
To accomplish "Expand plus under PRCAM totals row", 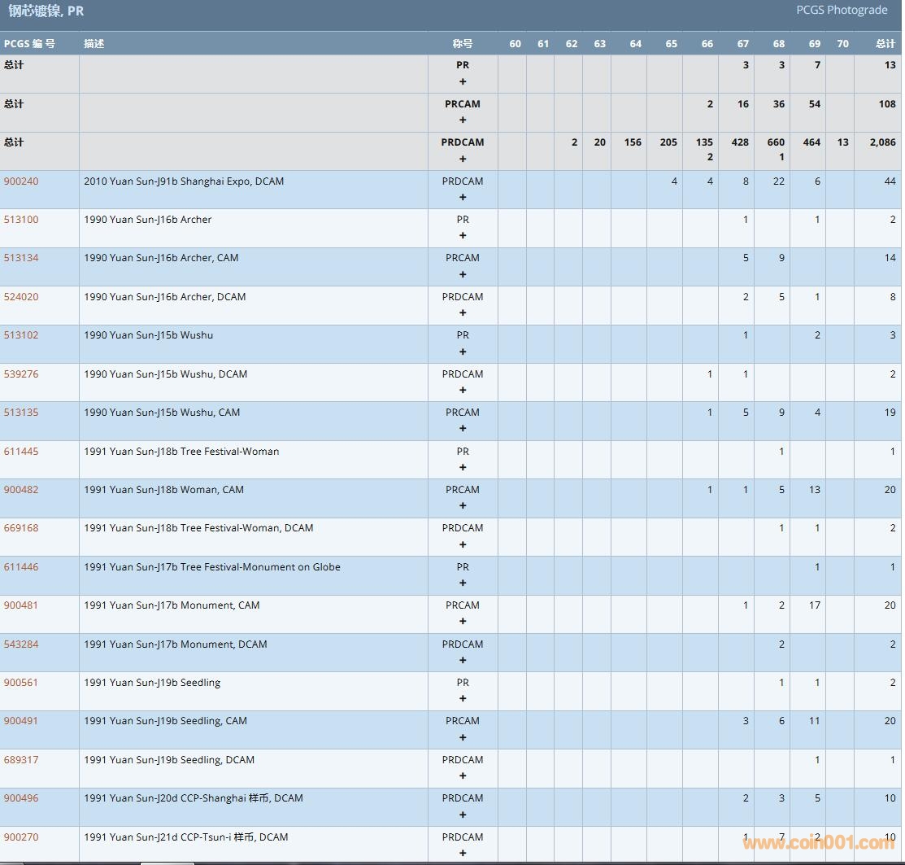I will (x=463, y=120).
